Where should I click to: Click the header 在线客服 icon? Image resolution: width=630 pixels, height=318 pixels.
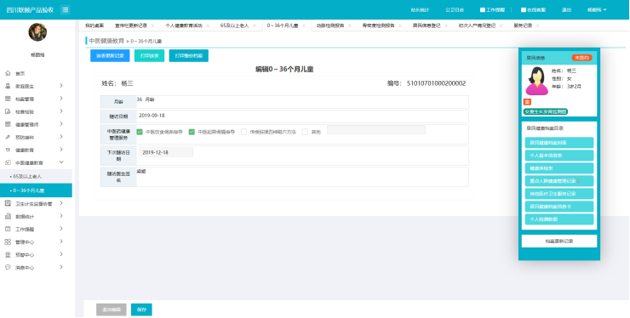(524, 10)
